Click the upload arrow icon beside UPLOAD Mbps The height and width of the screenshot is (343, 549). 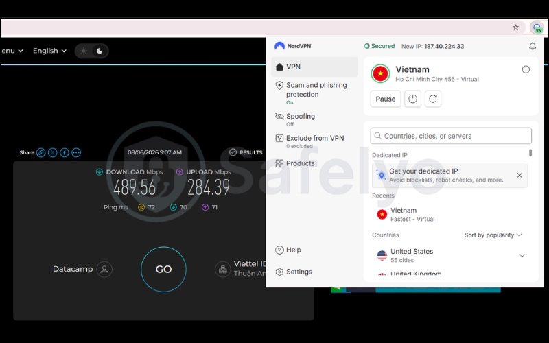point(180,172)
